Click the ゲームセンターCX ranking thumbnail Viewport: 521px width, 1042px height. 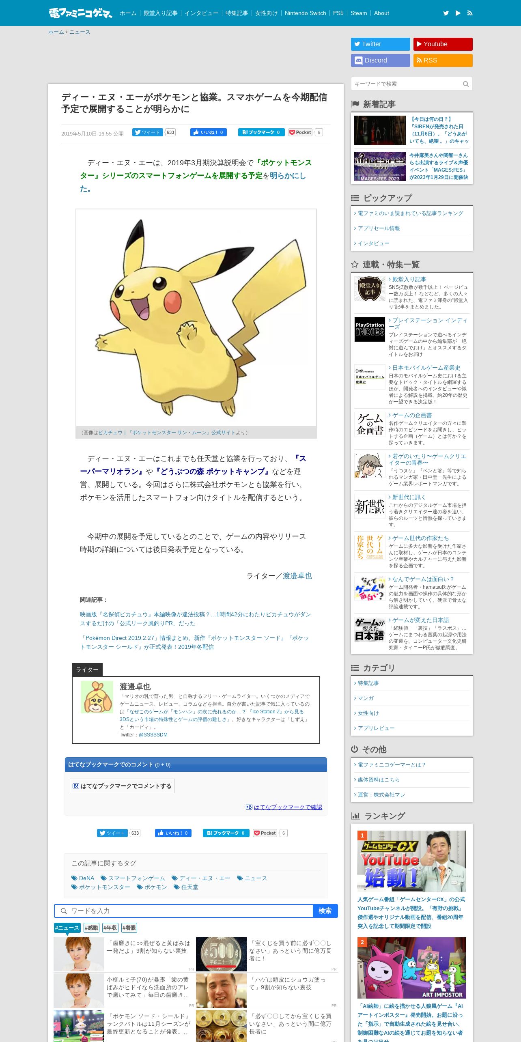tap(412, 861)
